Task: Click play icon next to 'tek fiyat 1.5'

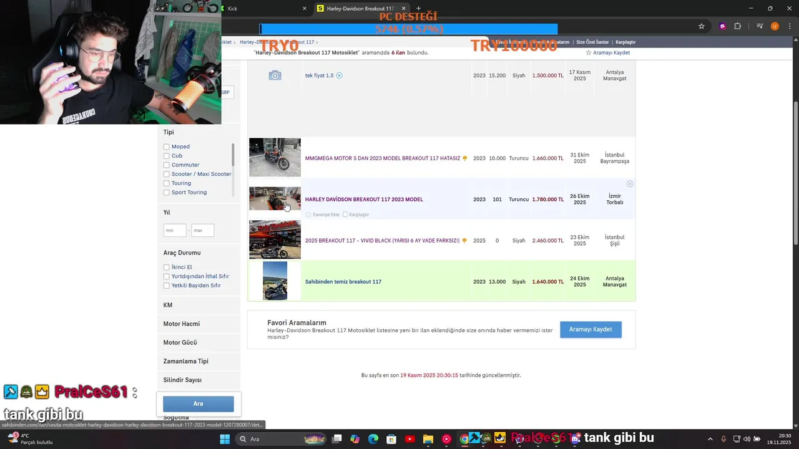Action: (x=340, y=75)
